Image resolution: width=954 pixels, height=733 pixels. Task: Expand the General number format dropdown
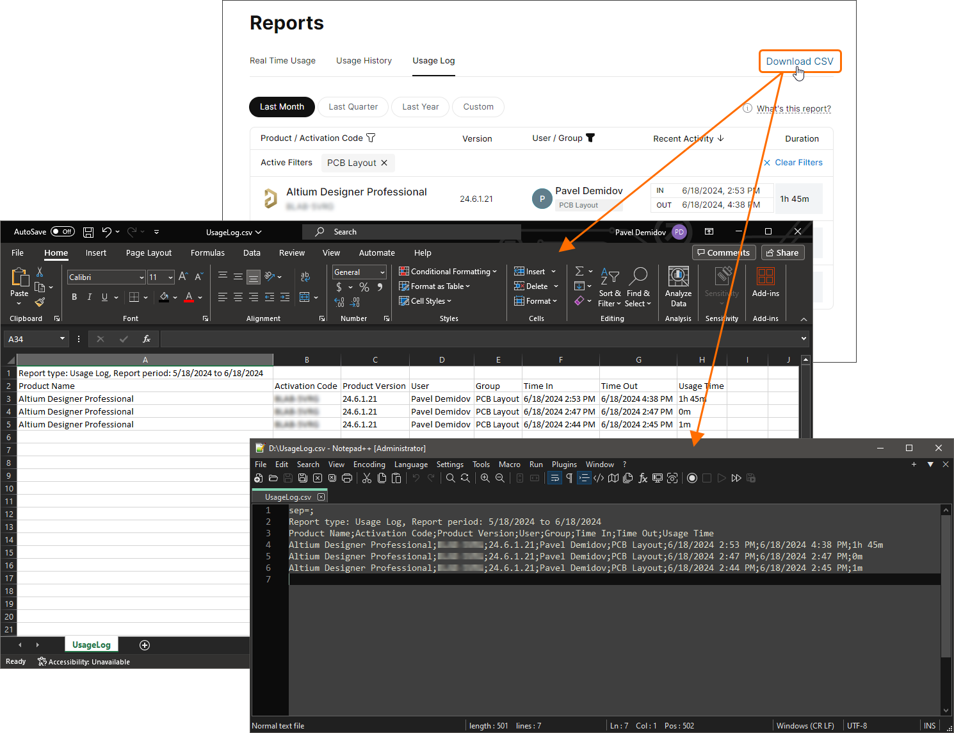pos(381,272)
